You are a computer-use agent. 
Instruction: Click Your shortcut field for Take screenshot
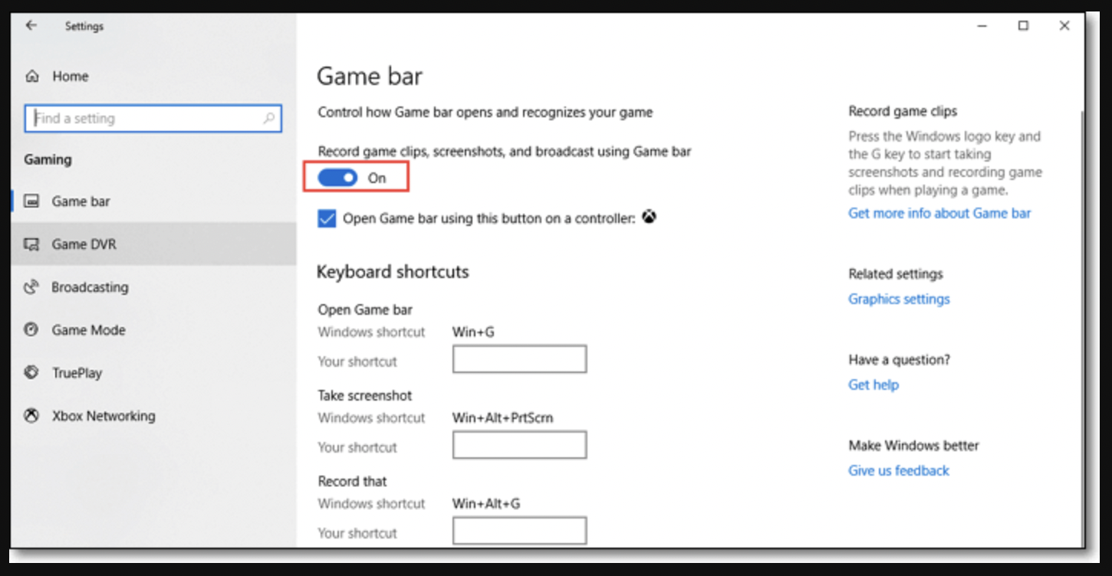point(519,445)
